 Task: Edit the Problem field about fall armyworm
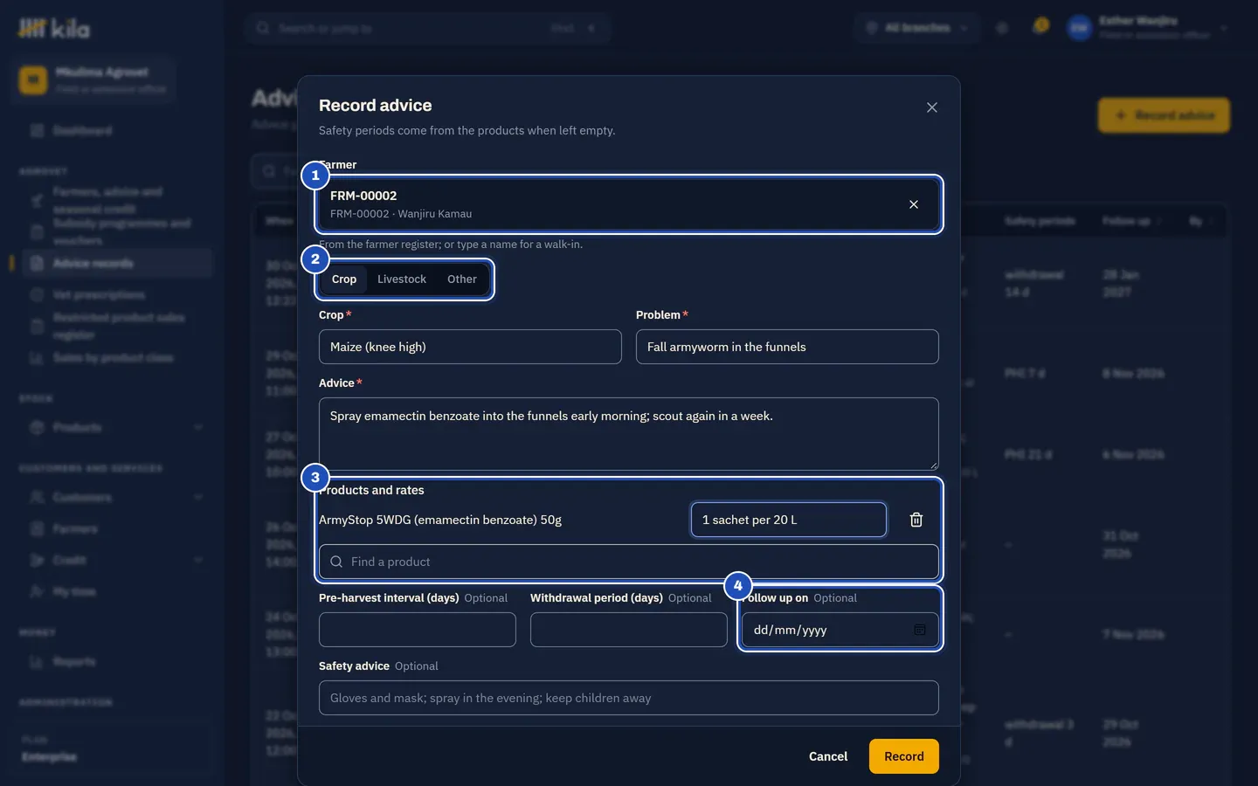pyautogui.click(x=787, y=347)
